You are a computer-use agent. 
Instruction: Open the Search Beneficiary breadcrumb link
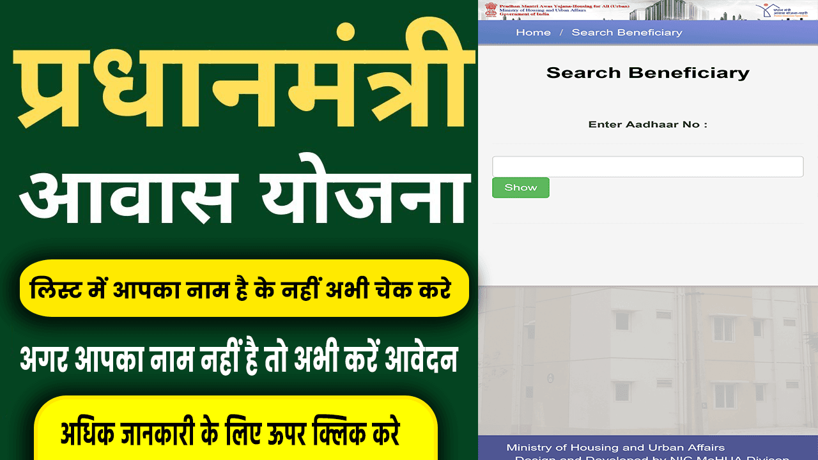627,33
